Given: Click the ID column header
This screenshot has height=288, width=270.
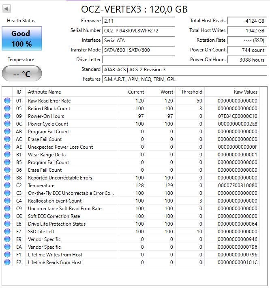Looking at the screenshot, I should [x=19, y=92].
